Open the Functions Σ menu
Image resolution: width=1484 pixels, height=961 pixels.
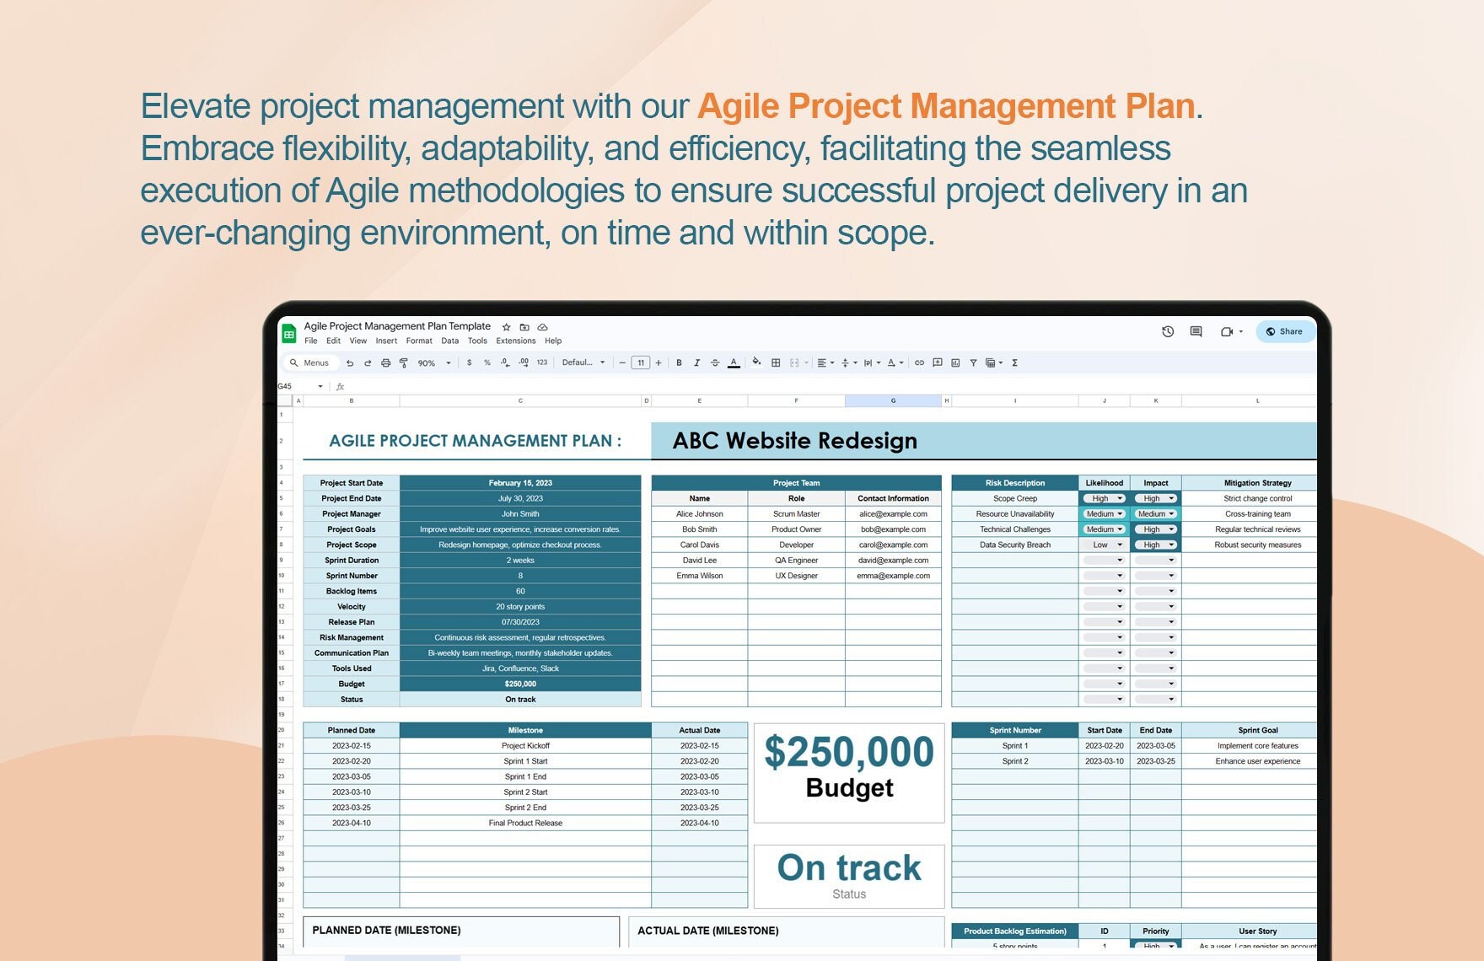(x=1014, y=362)
